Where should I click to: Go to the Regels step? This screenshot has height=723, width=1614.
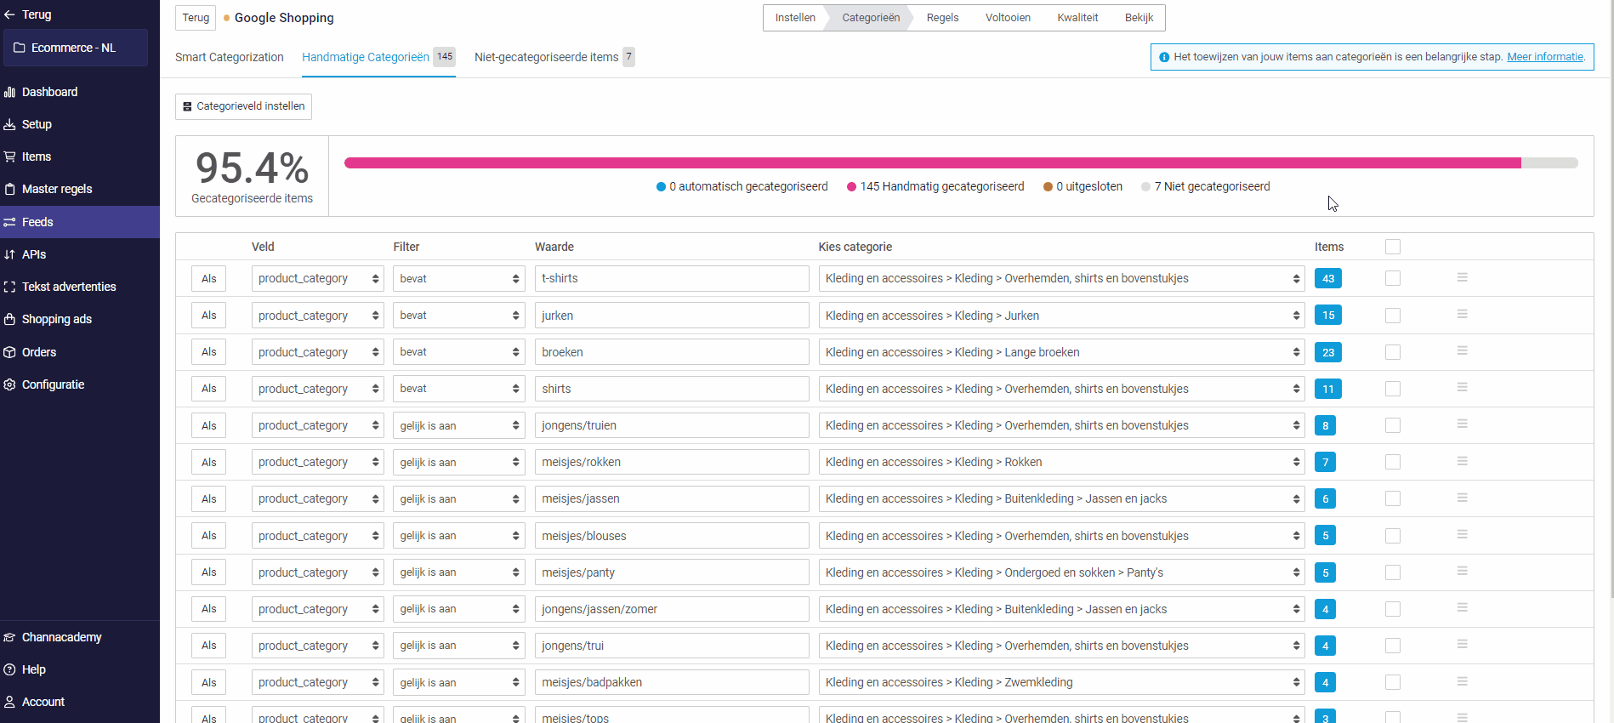coord(942,18)
